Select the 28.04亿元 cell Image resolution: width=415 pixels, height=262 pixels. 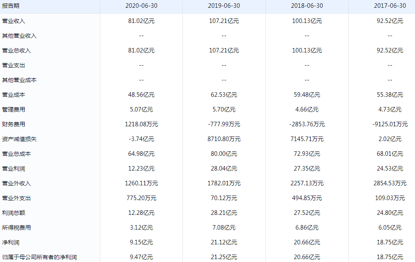[224, 169]
